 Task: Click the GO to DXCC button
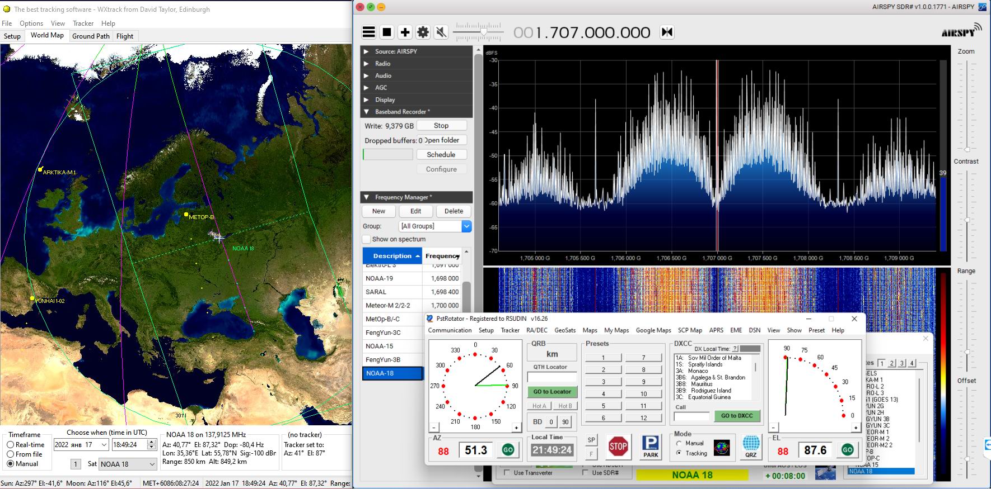pyautogui.click(x=737, y=416)
